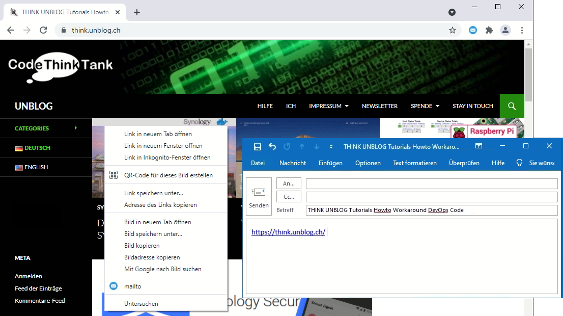Open Chrome's three-dot menu icon
563x316 pixels.
tap(522, 30)
